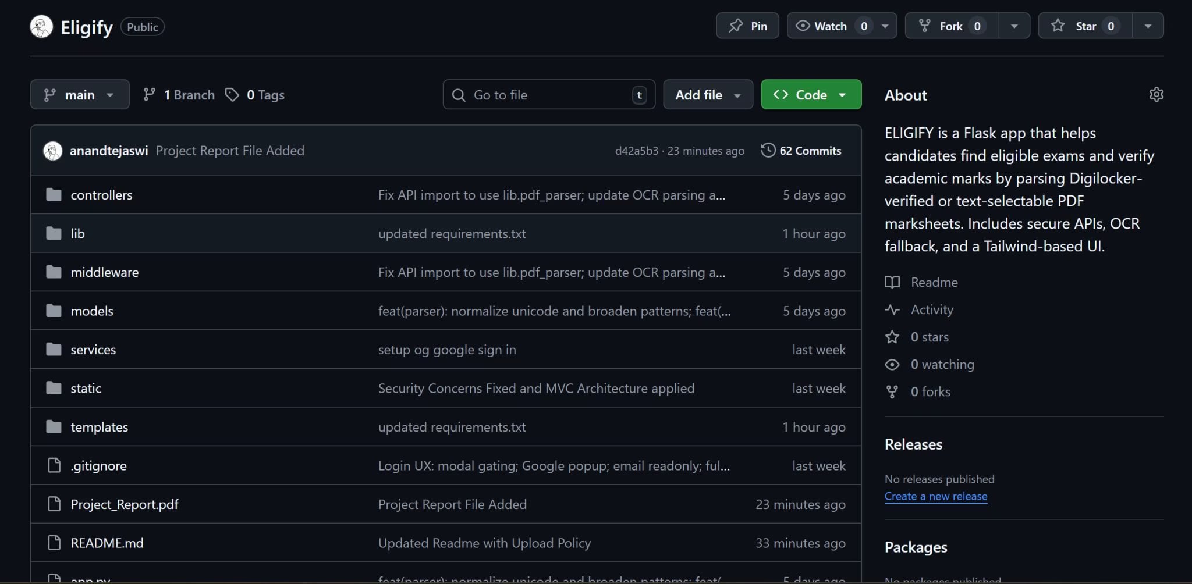Open latest commit message Project Report File Added
This screenshot has width=1192, height=584.
(x=230, y=151)
